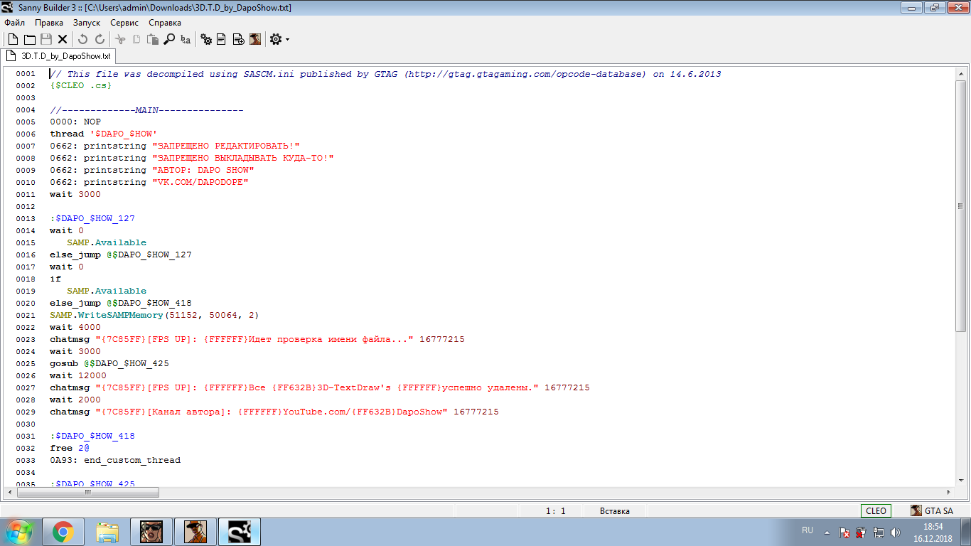Undo the last edit
Viewport: 971px width, 546px height.
click(83, 39)
